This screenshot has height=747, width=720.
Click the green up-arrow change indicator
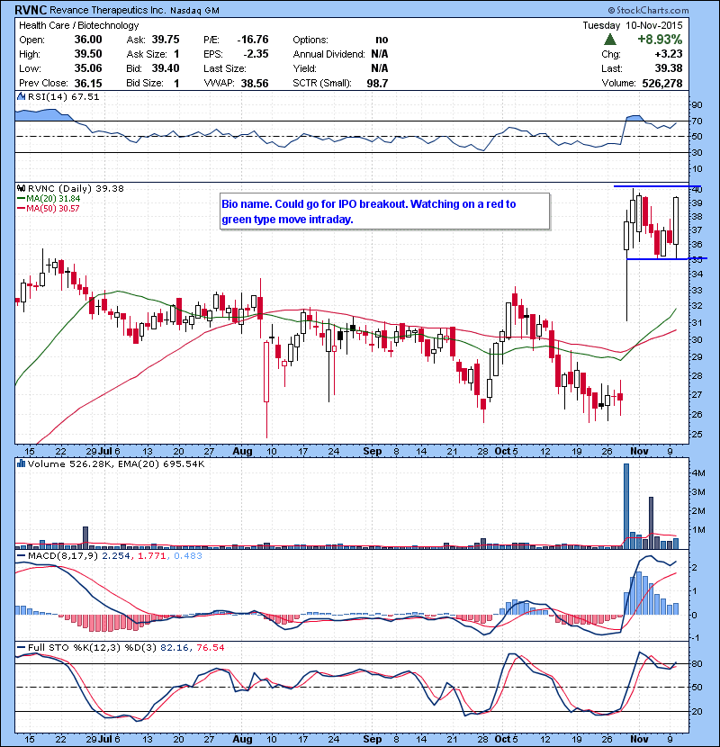click(610, 40)
